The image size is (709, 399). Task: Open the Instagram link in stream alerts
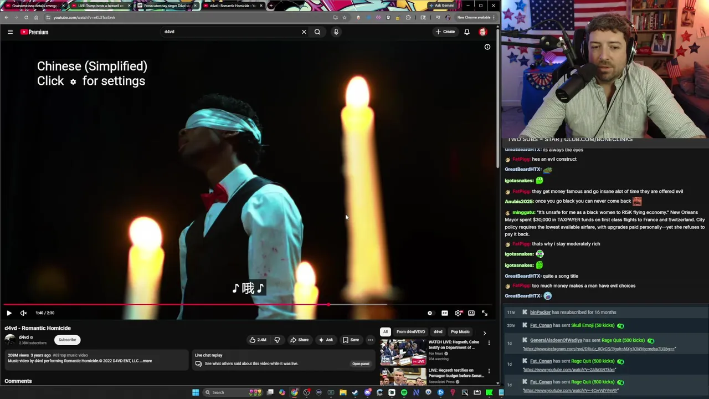(x=599, y=349)
